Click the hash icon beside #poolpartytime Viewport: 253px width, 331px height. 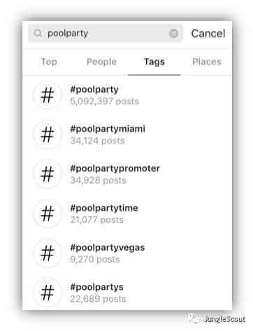(48, 214)
